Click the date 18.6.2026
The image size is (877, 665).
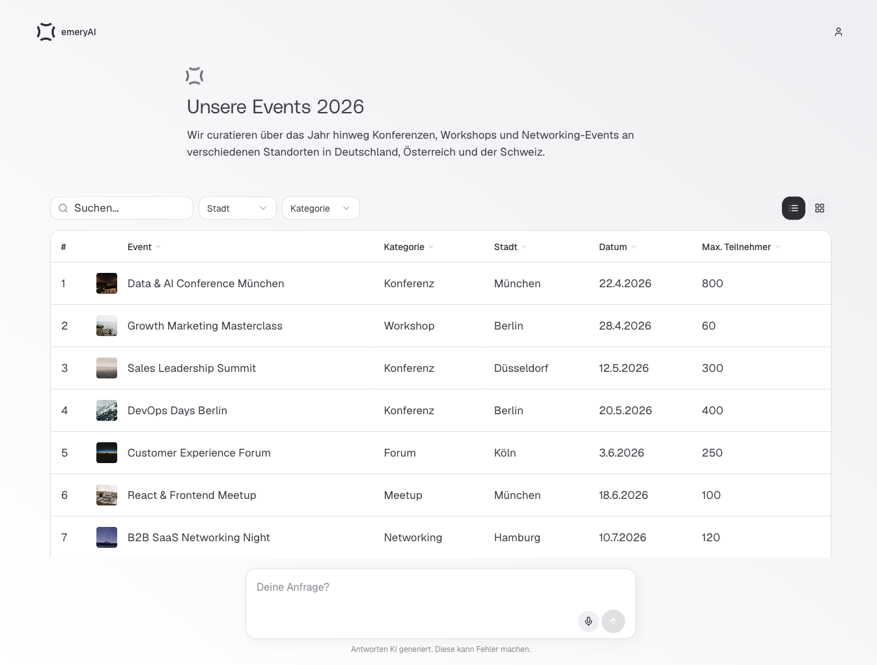pos(624,495)
